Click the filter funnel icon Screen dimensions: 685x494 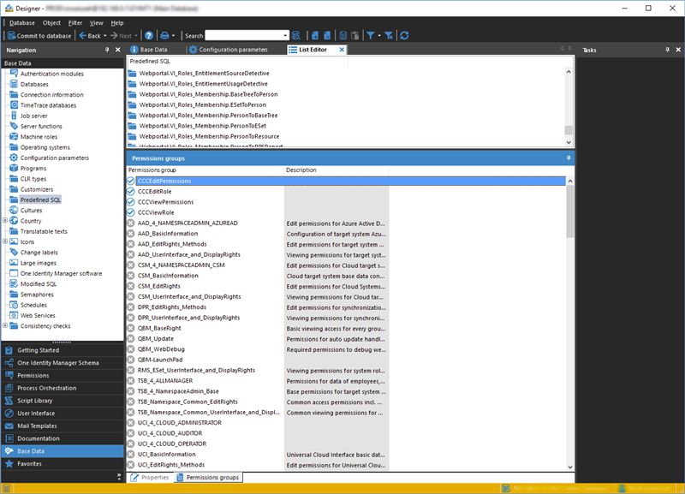tap(371, 36)
